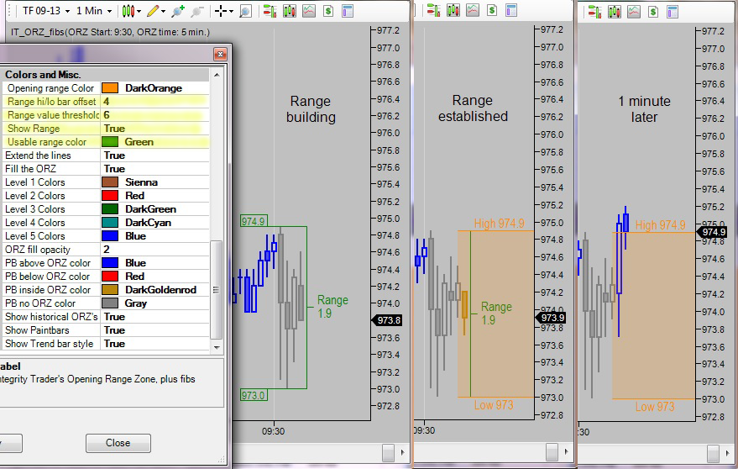738x469 pixels.
Task: Toggle Chart Trader in Range established chart
Action: pos(433,10)
